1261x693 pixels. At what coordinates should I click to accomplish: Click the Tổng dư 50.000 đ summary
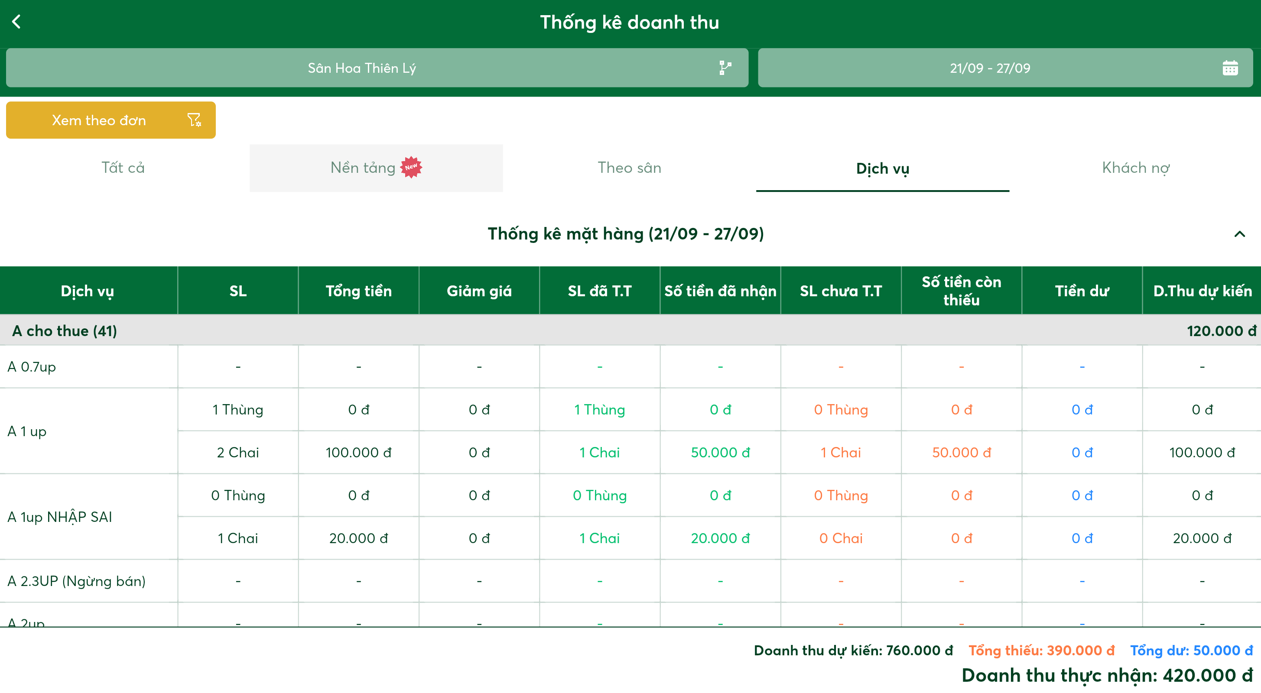pyautogui.click(x=1192, y=651)
